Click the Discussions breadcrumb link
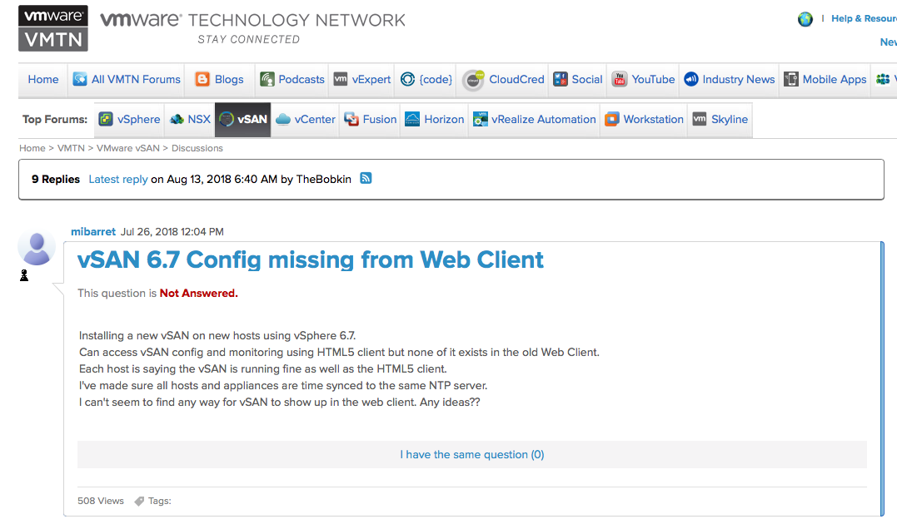Screen dimensions: 897x524 [x=197, y=148]
